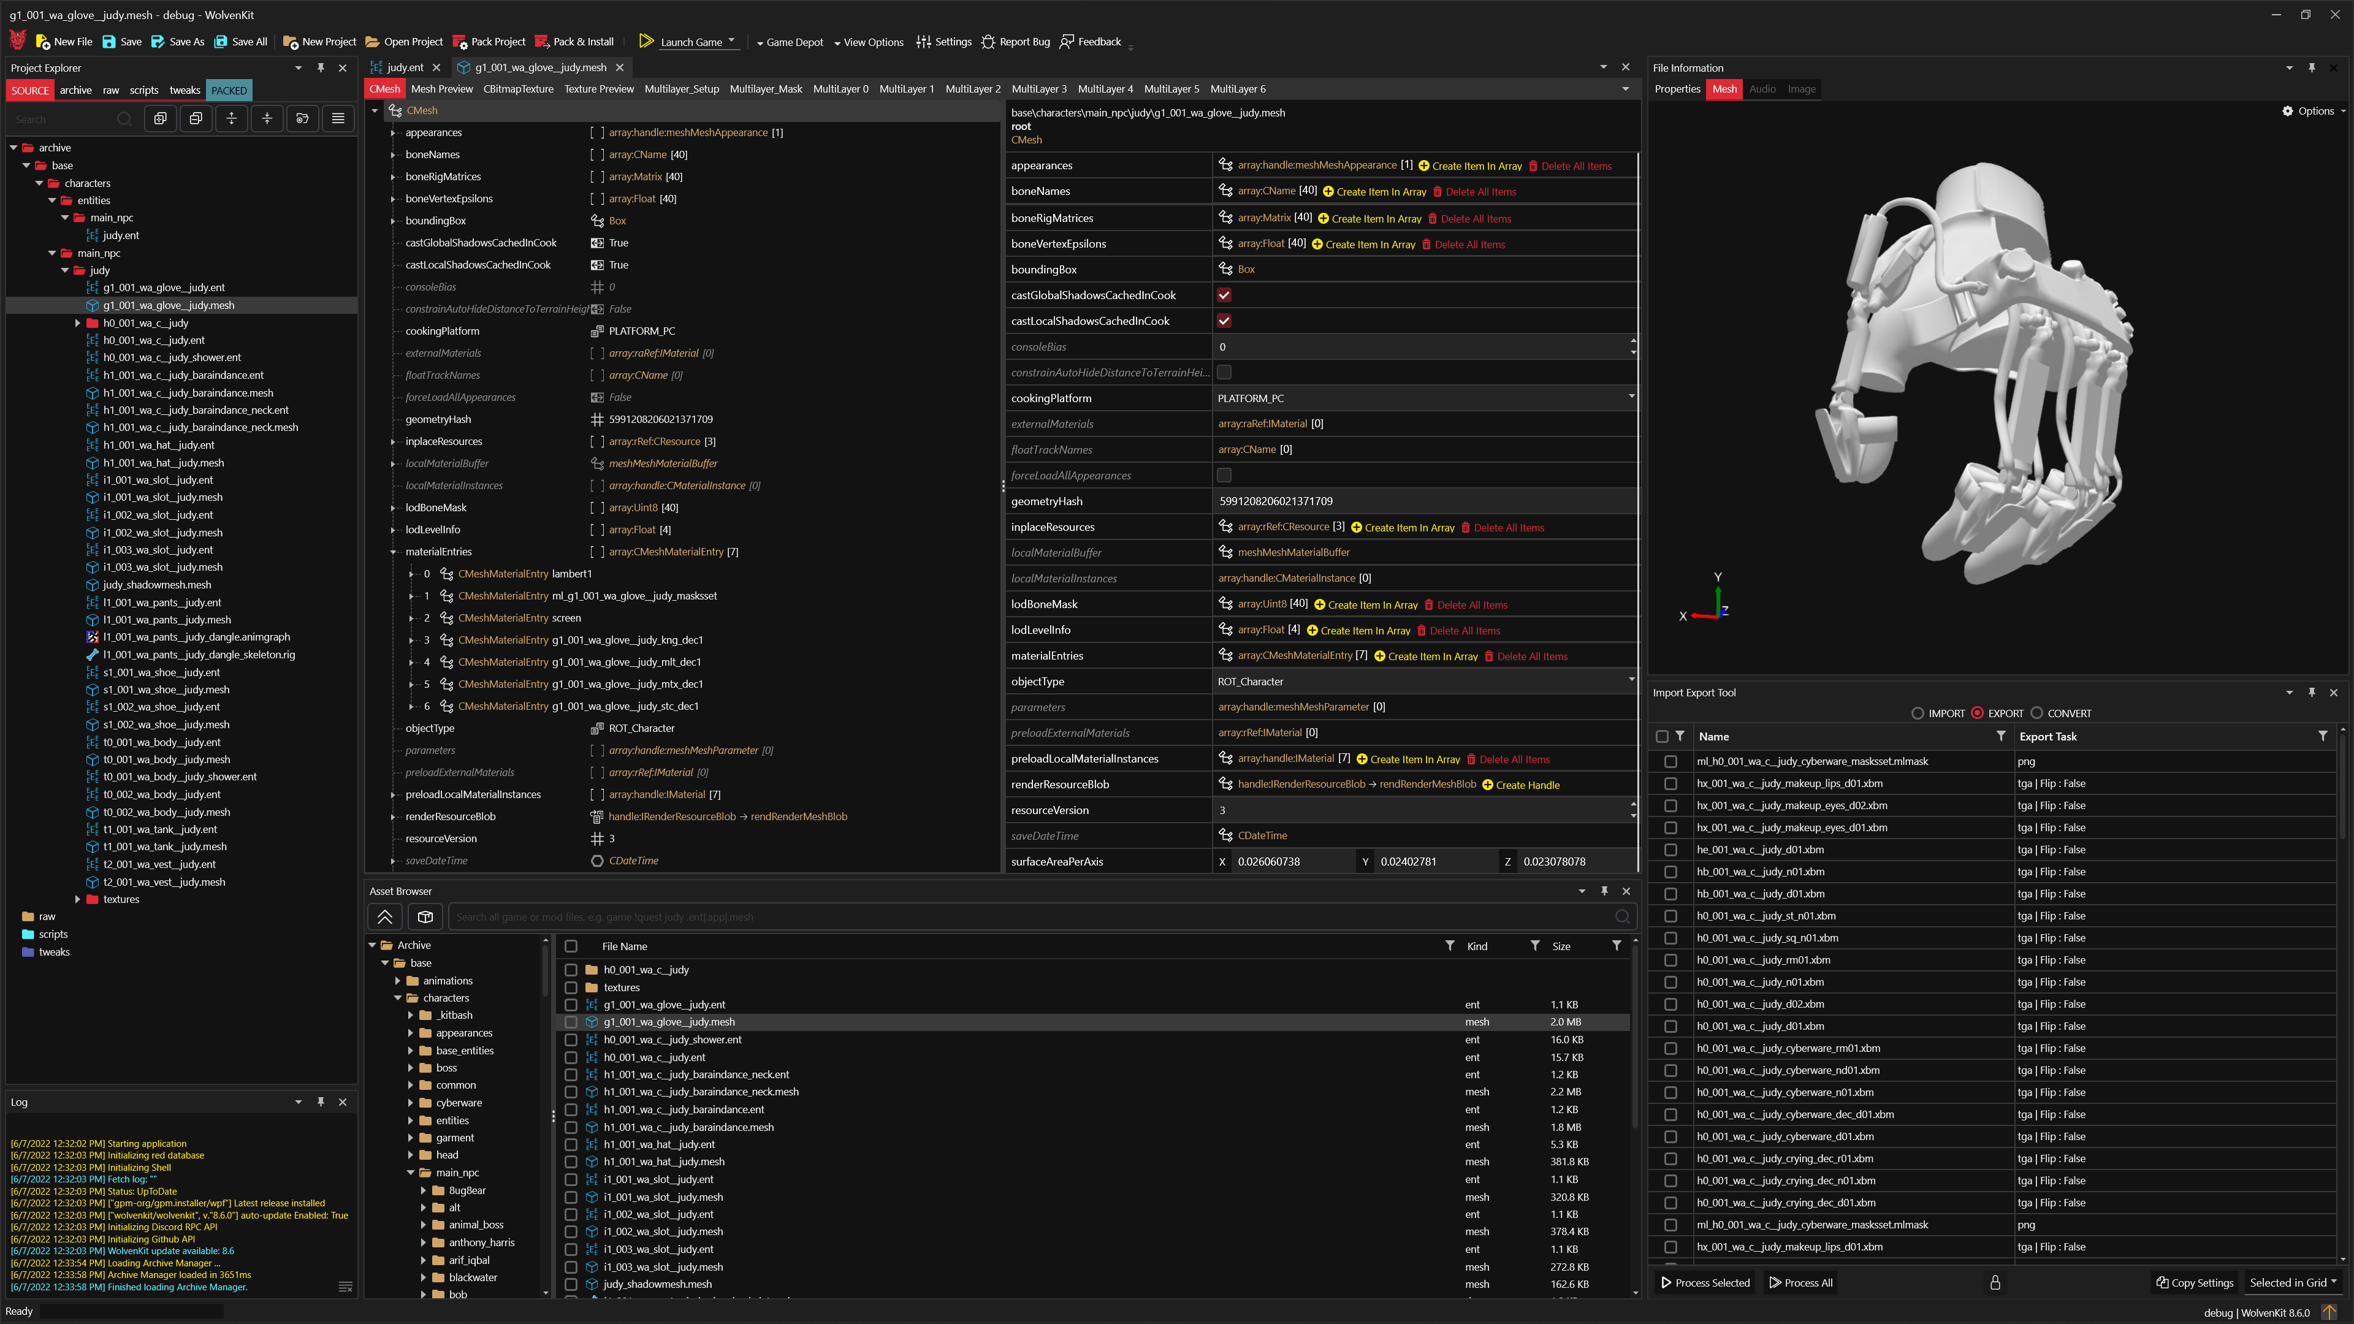The width and height of the screenshot is (2354, 1324).
Task: Open the Options gear in File Information
Action: tap(2287, 110)
